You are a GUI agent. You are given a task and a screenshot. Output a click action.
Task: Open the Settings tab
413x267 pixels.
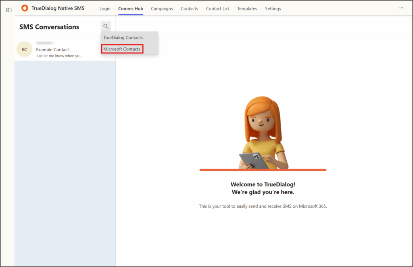click(273, 8)
